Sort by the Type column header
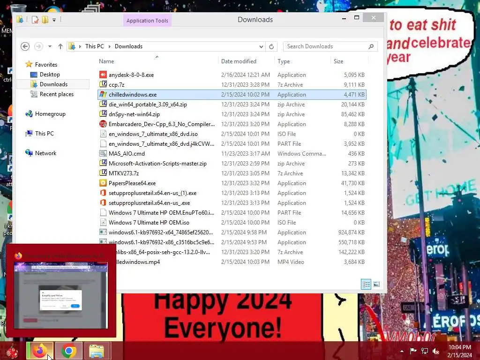Viewport: 480px width, 360px height. (x=284, y=61)
